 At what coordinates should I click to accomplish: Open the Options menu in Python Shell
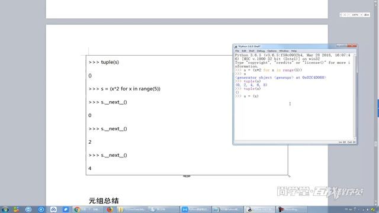pos(272,51)
